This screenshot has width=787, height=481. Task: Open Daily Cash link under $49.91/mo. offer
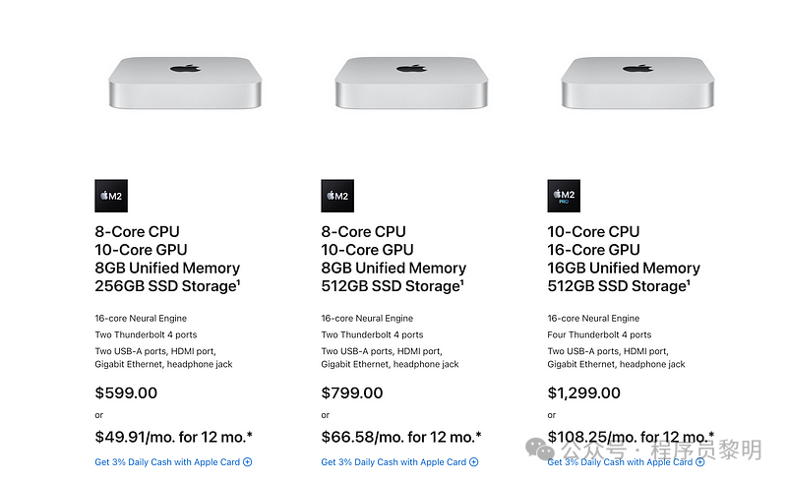[167, 462]
